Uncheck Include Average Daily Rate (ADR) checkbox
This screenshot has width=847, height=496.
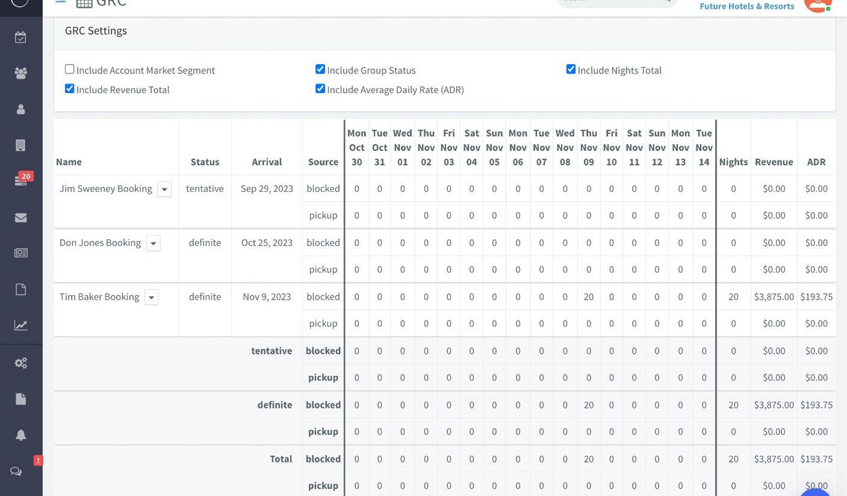coord(320,88)
